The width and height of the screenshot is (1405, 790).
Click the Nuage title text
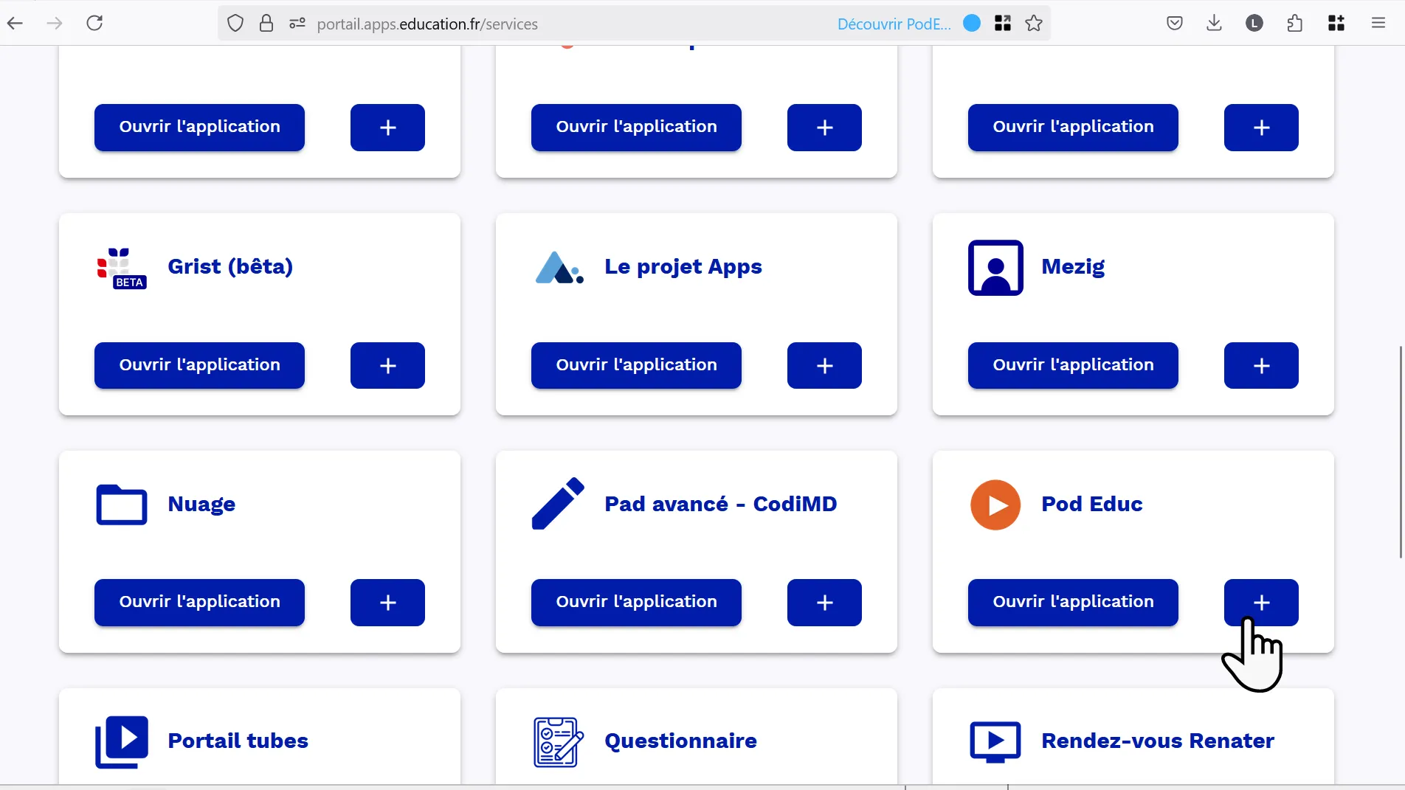pyautogui.click(x=201, y=504)
